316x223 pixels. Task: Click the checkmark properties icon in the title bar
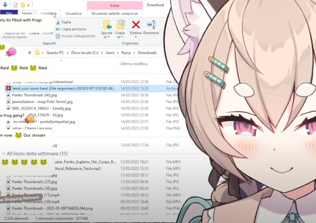click(x=15, y=5)
